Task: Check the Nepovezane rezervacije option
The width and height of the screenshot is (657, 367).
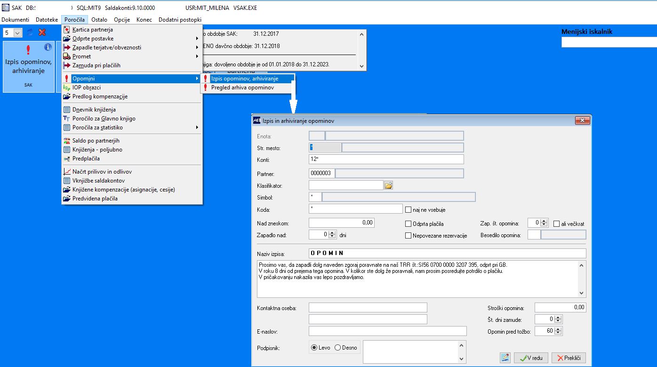Action: tap(408, 235)
